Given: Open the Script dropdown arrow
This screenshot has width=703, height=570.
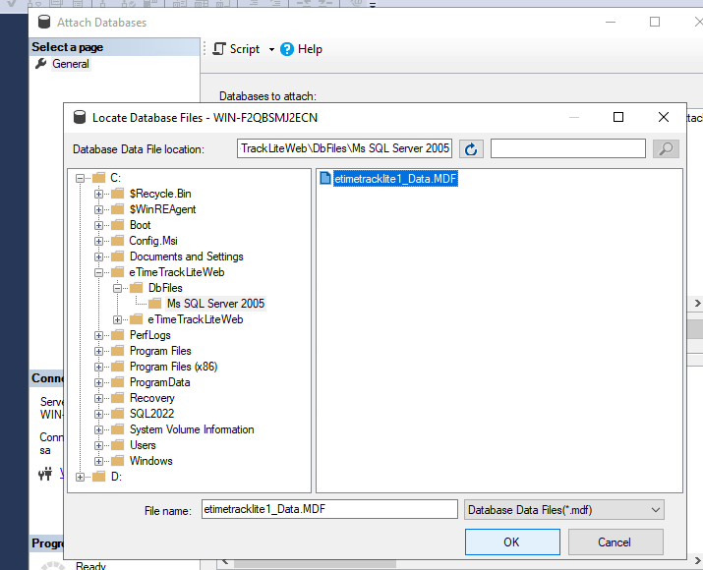Looking at the screenshot, I should pyautogui.click(x=271, y=49).
